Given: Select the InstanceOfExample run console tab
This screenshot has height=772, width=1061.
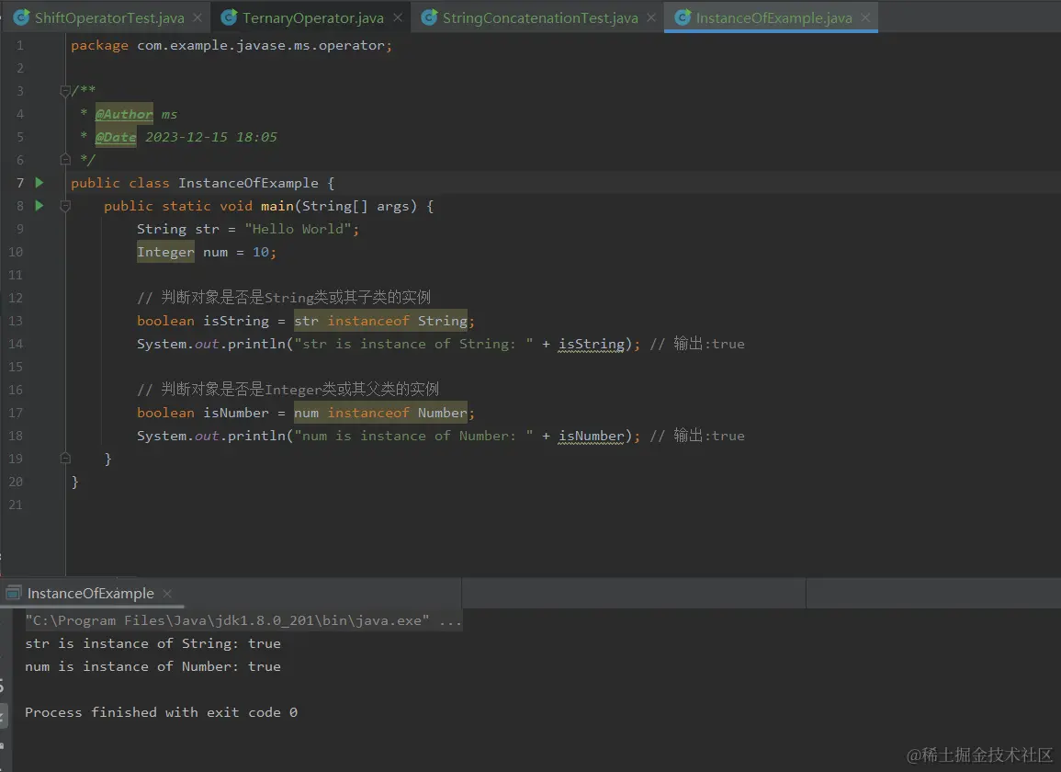Looking at the screenshot, I should click(x=91, y=593).
